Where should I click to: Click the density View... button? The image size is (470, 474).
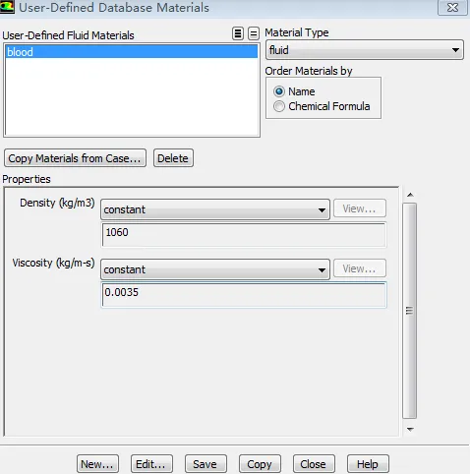pos(360,208)
